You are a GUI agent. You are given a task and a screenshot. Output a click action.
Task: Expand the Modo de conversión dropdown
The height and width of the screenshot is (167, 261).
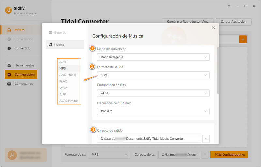pos(153,57)
